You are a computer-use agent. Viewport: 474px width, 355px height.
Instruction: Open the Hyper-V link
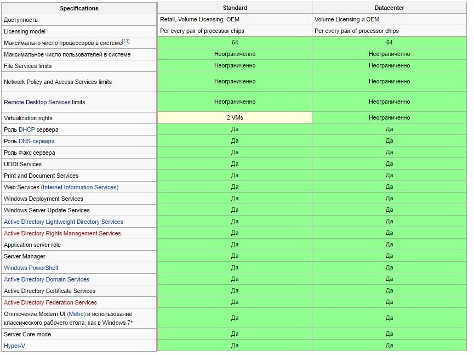click(14, 346)
